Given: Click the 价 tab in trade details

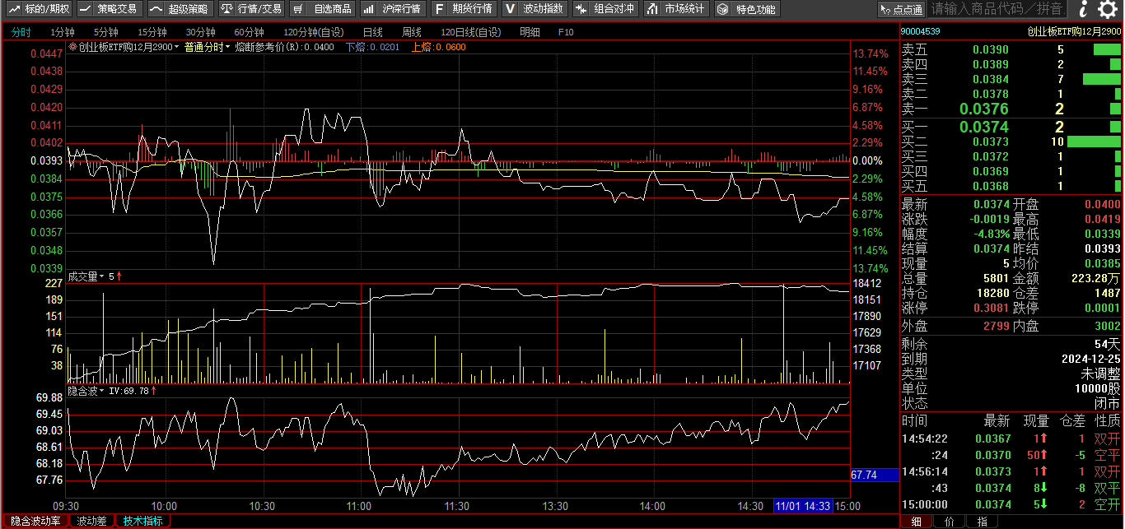Looking at the screenshot, I should [x=949, y=521].
